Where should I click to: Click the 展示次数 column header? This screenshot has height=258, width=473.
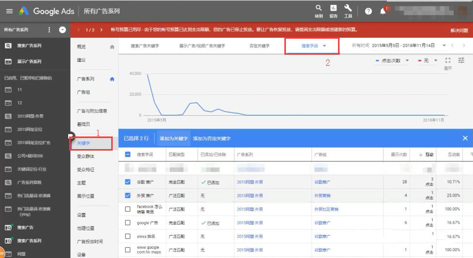(x=399, y=154)
